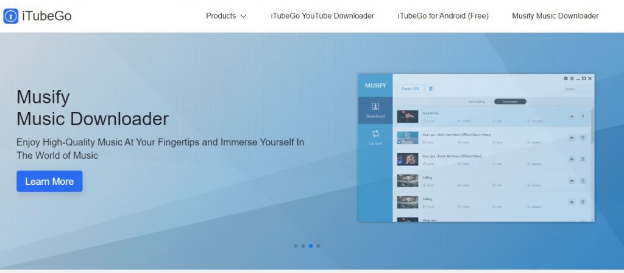Screen dimensions: 624x273
Task: Click the Musify search field
Action: 576,89
